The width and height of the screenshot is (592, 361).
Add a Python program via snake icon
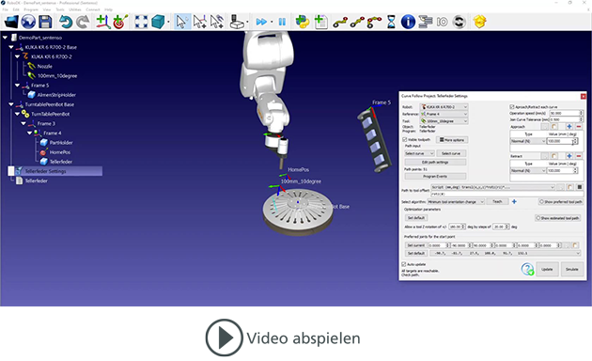coord(302,22)
